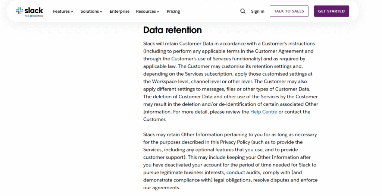Click the Sign in link
The height and width of the screenshot is (196, 382).
pos(257,12)
